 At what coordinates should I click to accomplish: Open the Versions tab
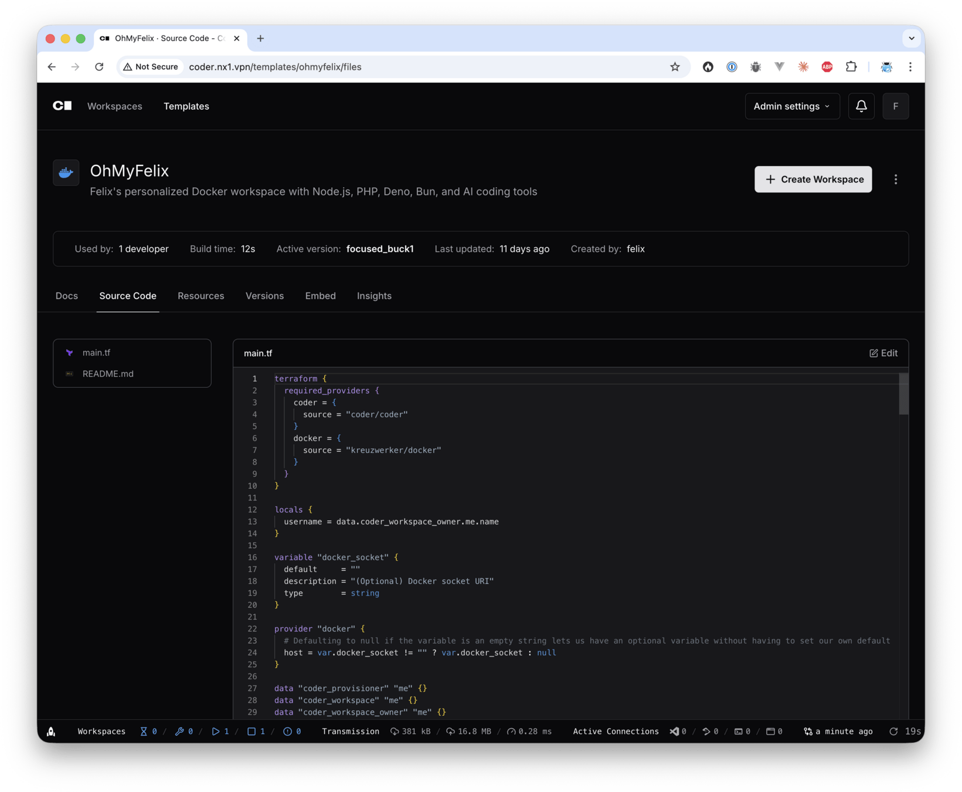[264, 296]
